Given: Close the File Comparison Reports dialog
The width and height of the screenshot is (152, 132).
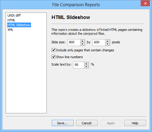Looking at the screenshot, I should (145, 4).
